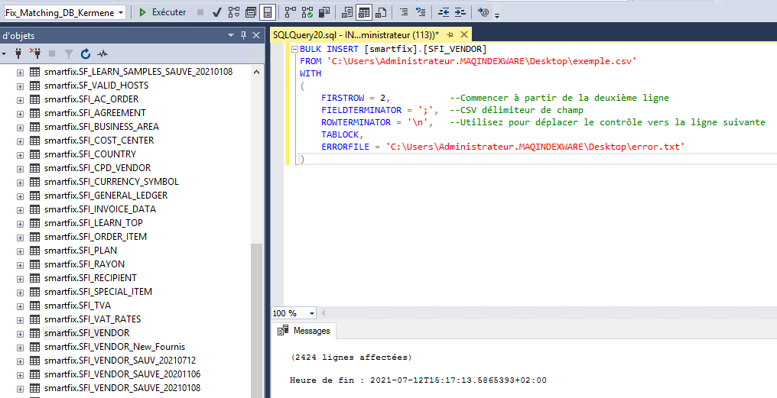Expand the smartfix.SFI_COUNTRY table node
The width and height of the screenshot is (777, 398).
[20, 154]
